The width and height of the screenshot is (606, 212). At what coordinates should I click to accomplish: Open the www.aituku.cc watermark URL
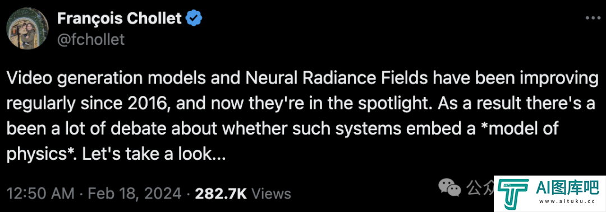tap(566, 201)
